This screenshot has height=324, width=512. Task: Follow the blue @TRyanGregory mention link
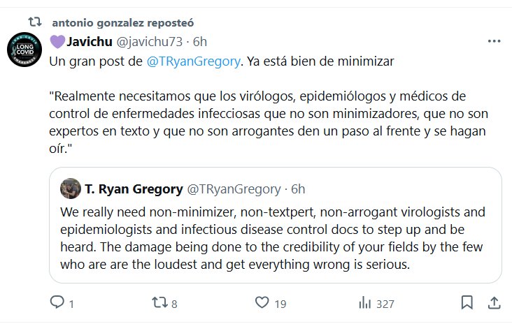[194, 61]
